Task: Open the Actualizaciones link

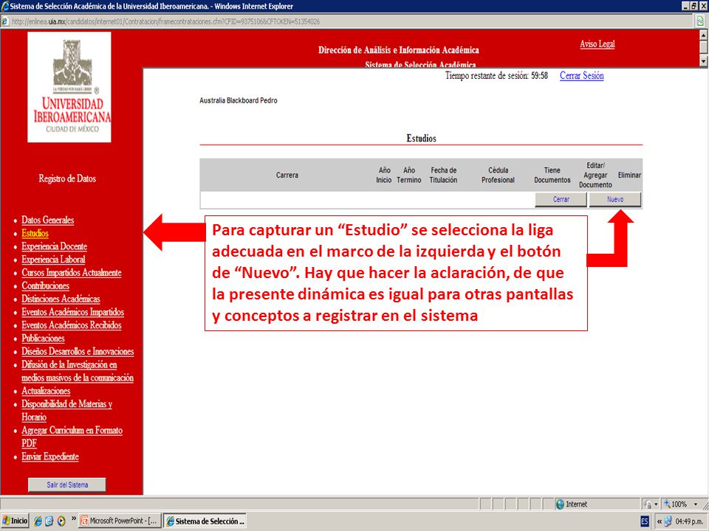Action: (46, 391)
